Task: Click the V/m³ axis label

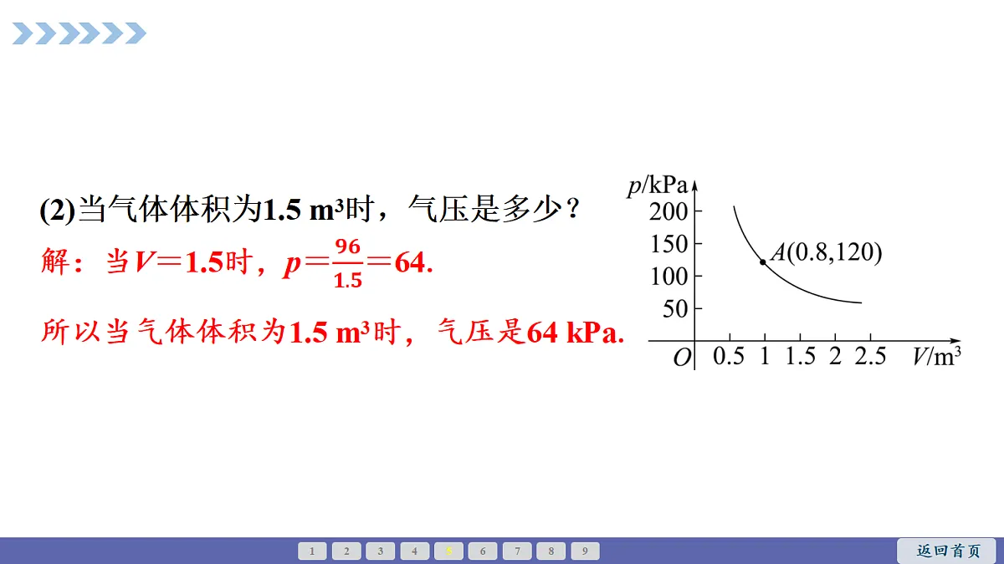Action: [x=936, y=357]
